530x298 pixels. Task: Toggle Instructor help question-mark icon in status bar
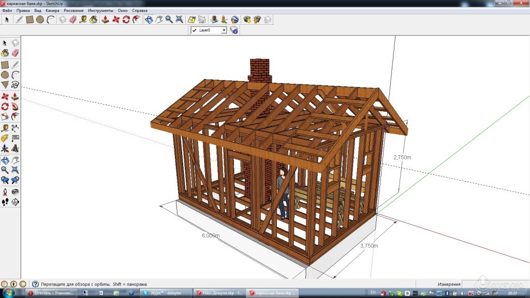[35, 284]
